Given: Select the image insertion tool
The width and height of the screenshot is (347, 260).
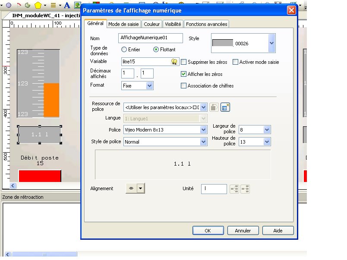Looking at the screenshot, I should pos(77,6).
